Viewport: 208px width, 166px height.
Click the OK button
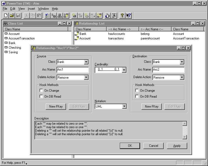coord(130,146)
